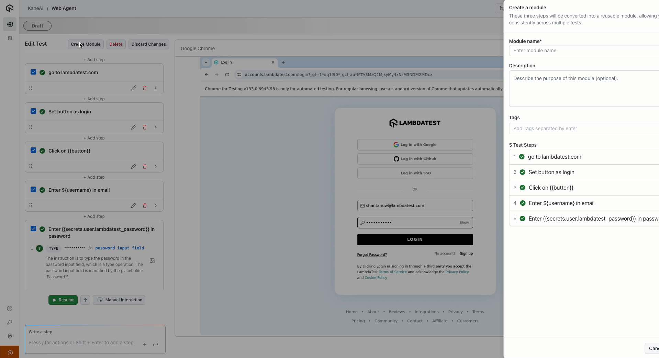
Task: Expand the 'Enter ${username} in email' step chevron
Action: pyautogui.click(x=156, y=205)
